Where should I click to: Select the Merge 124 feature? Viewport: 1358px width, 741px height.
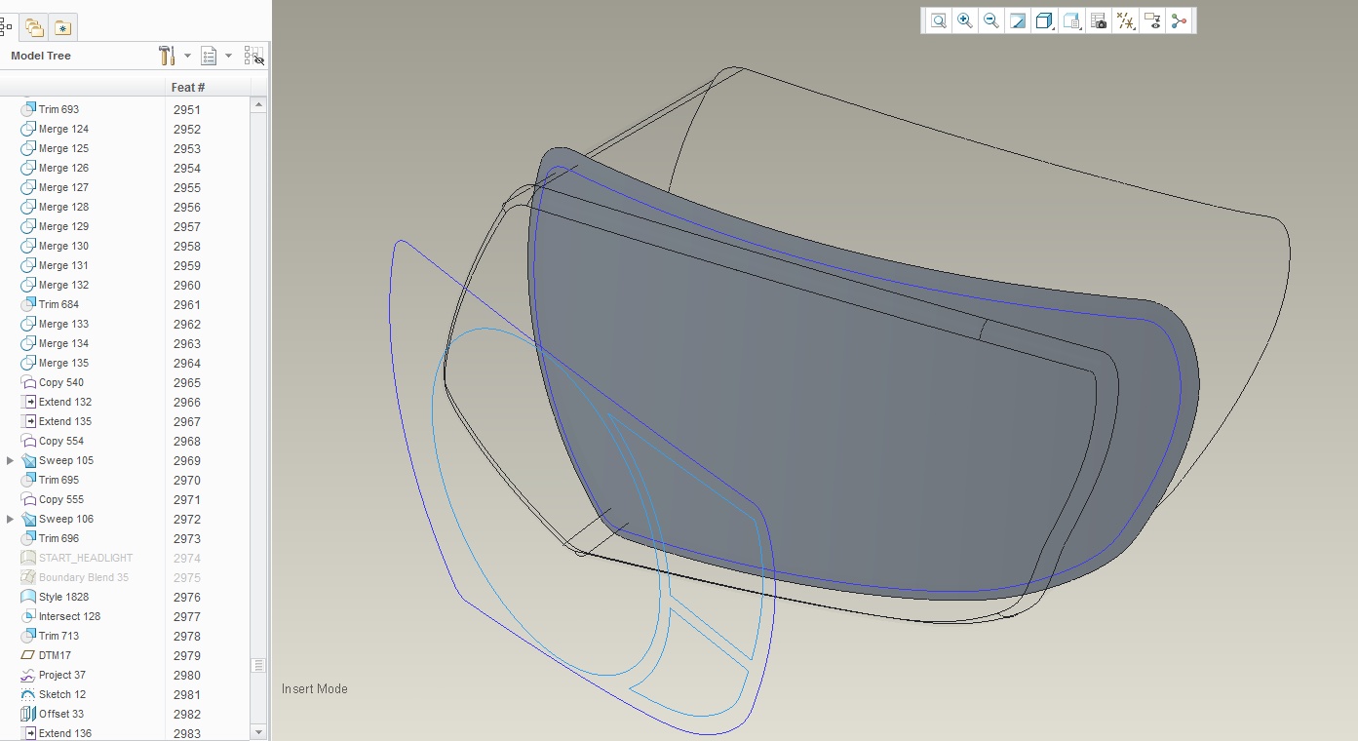pos(55,129)
